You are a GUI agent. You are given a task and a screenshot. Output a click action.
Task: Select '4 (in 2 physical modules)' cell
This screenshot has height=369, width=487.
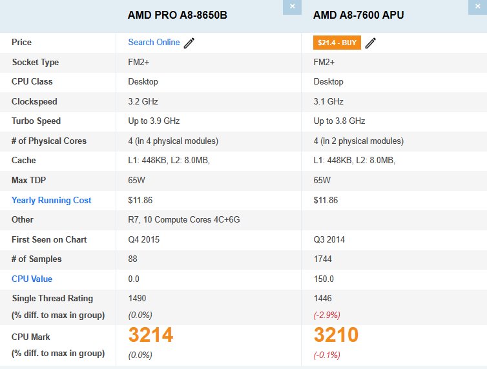tap(358, 141)
